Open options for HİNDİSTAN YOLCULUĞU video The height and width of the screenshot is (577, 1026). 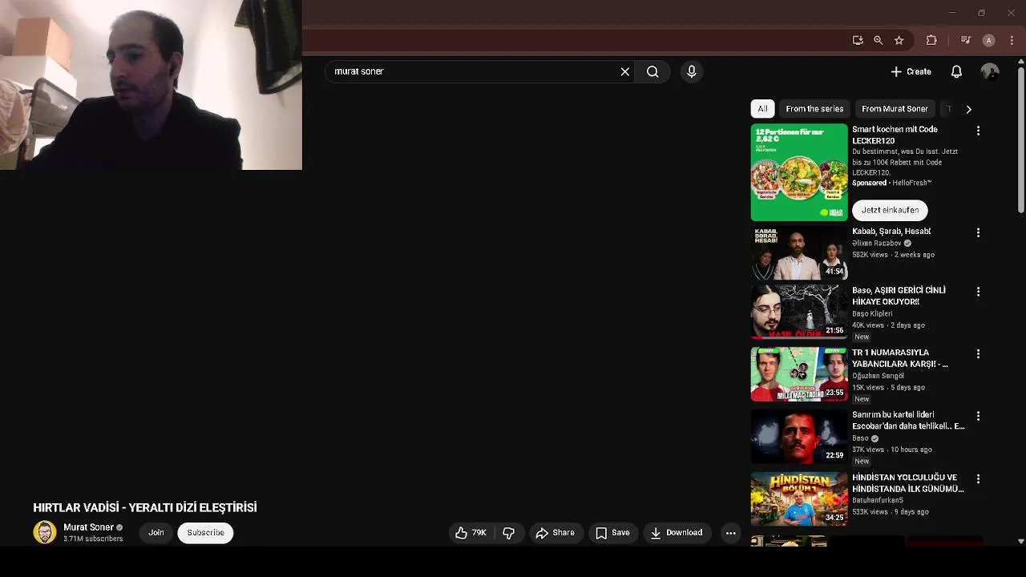[978, 478]
